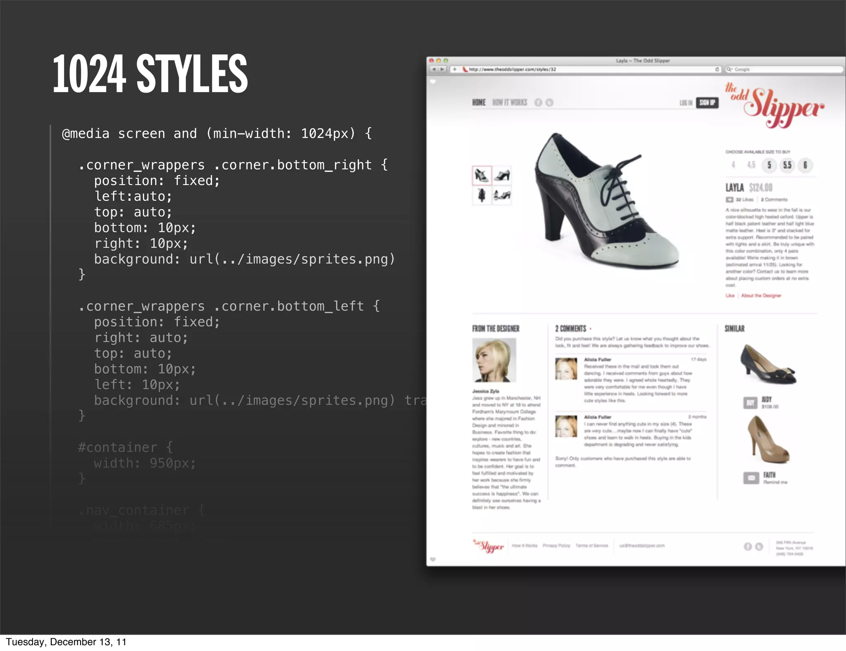Click the Facebook icon in the footer

748,546
